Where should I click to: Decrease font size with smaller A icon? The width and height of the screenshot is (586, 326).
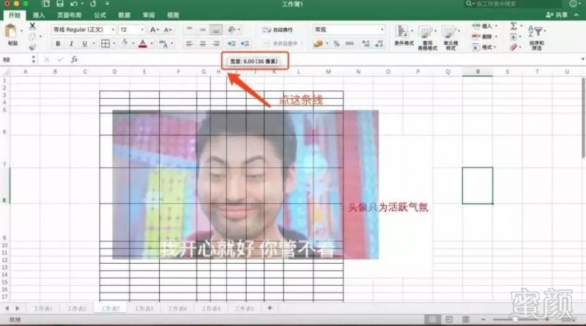tap(168, 29)
